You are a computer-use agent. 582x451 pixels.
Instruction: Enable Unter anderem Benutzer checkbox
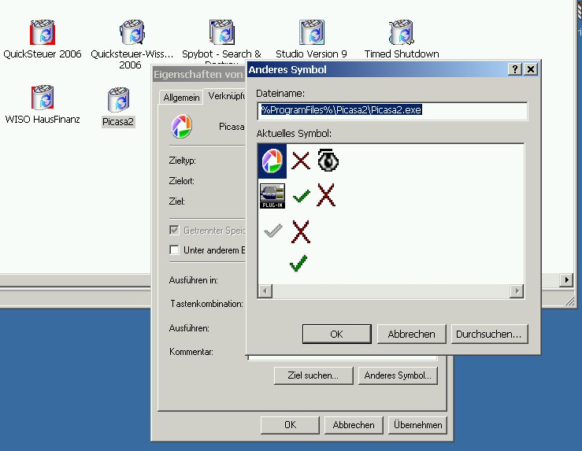[174, 250]
